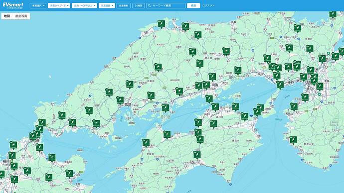Select the charger marker just west of 広島 label

pos(120,100)
